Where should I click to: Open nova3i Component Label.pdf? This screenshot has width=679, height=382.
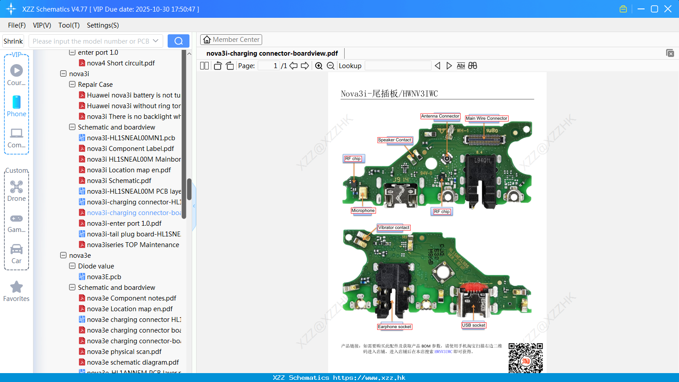[x=127, y=149]
